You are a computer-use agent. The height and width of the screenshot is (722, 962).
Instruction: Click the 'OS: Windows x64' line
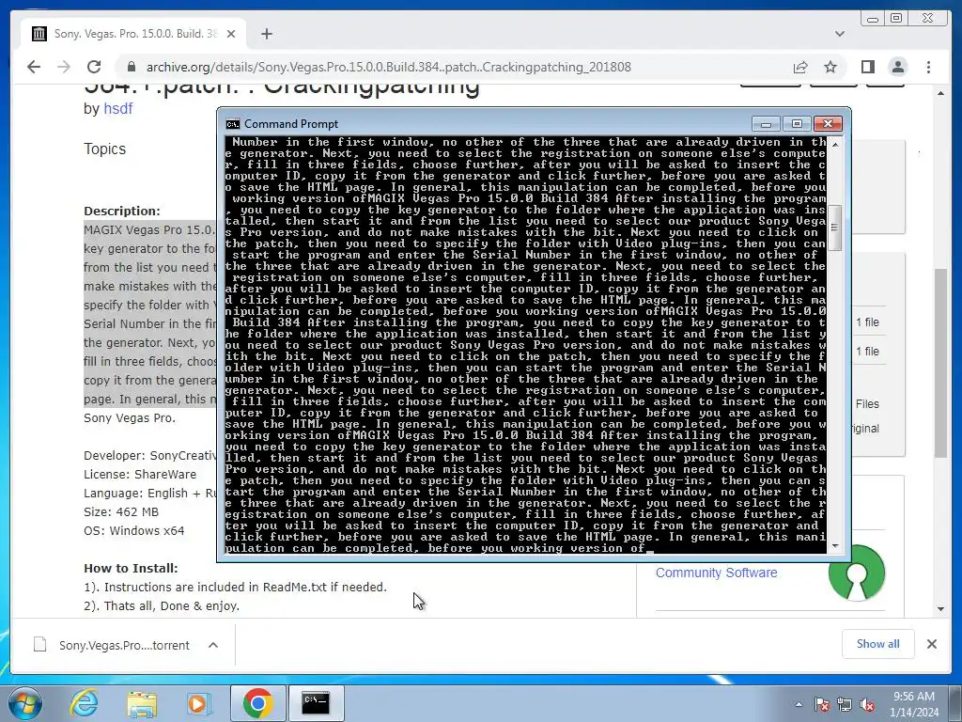(133, 531)
